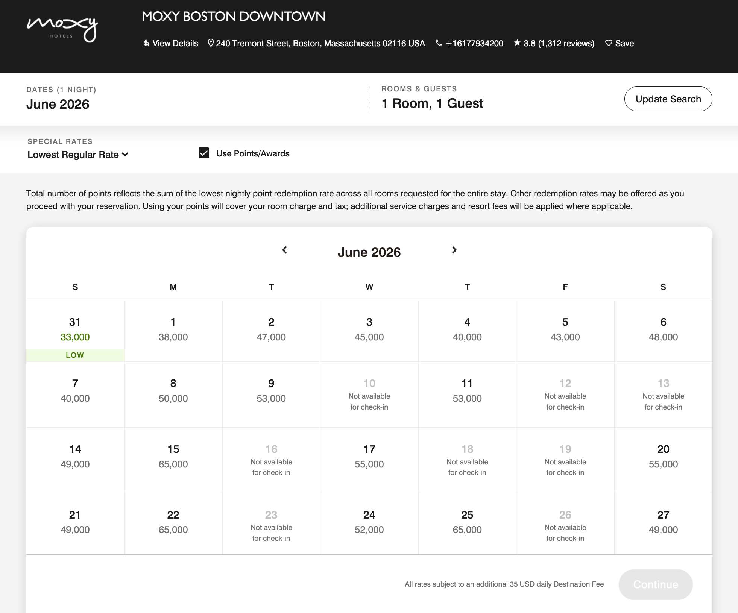Select June 17 on the calendar
Image resolution: width=738 pixels, height=613 pixels.
point(369,456)
